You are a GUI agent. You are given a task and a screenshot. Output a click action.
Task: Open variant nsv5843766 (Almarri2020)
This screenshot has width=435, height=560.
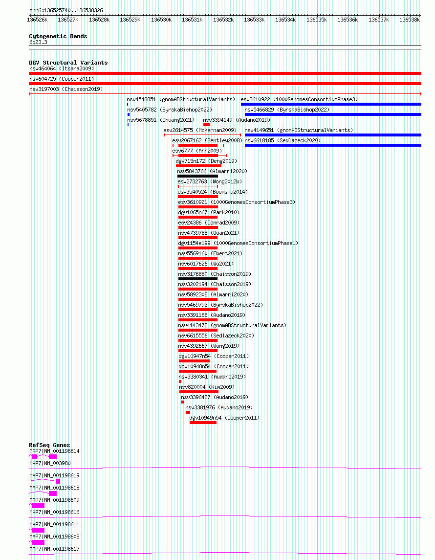(x=212, y=172)
